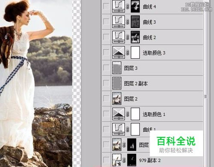Click the layer name 曲线 4
214x167 pixels.
tap(149, 6)
